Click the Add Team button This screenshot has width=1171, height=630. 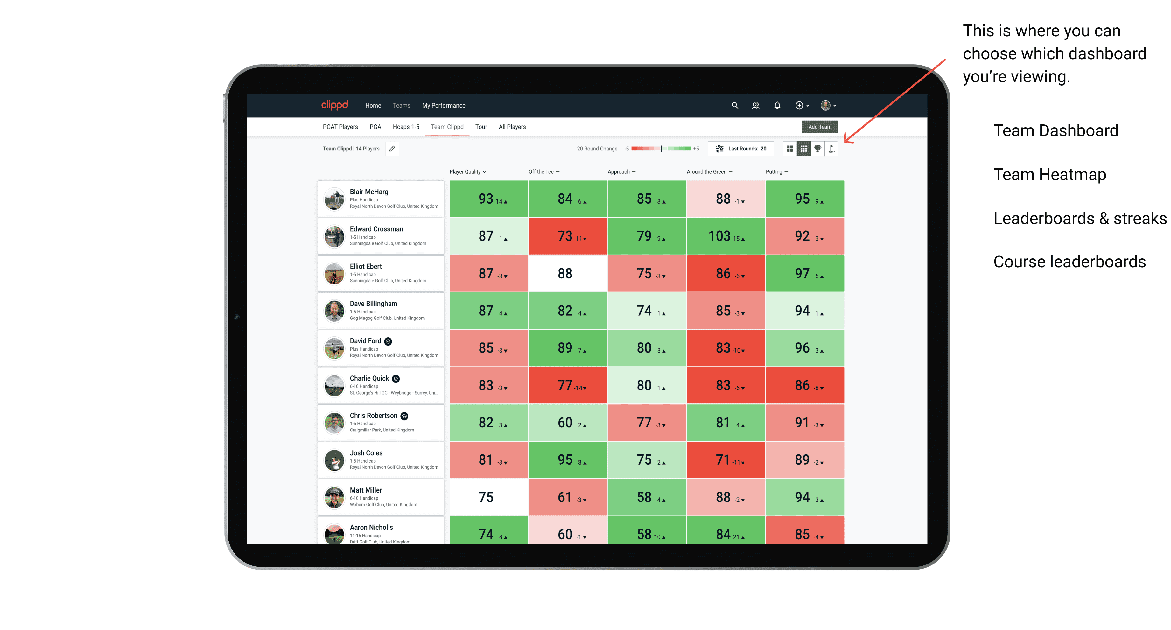pyautogui.click(x=820, y=126)
